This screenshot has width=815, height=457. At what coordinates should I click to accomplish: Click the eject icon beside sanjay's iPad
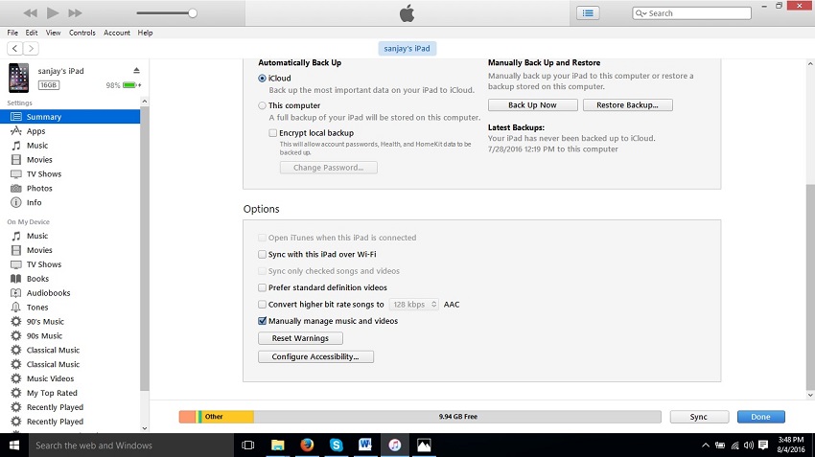click(x=136, y=71)
